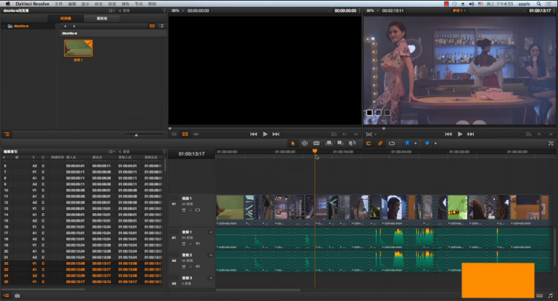Click the timeline playhead marker

[x=315, y=151]
